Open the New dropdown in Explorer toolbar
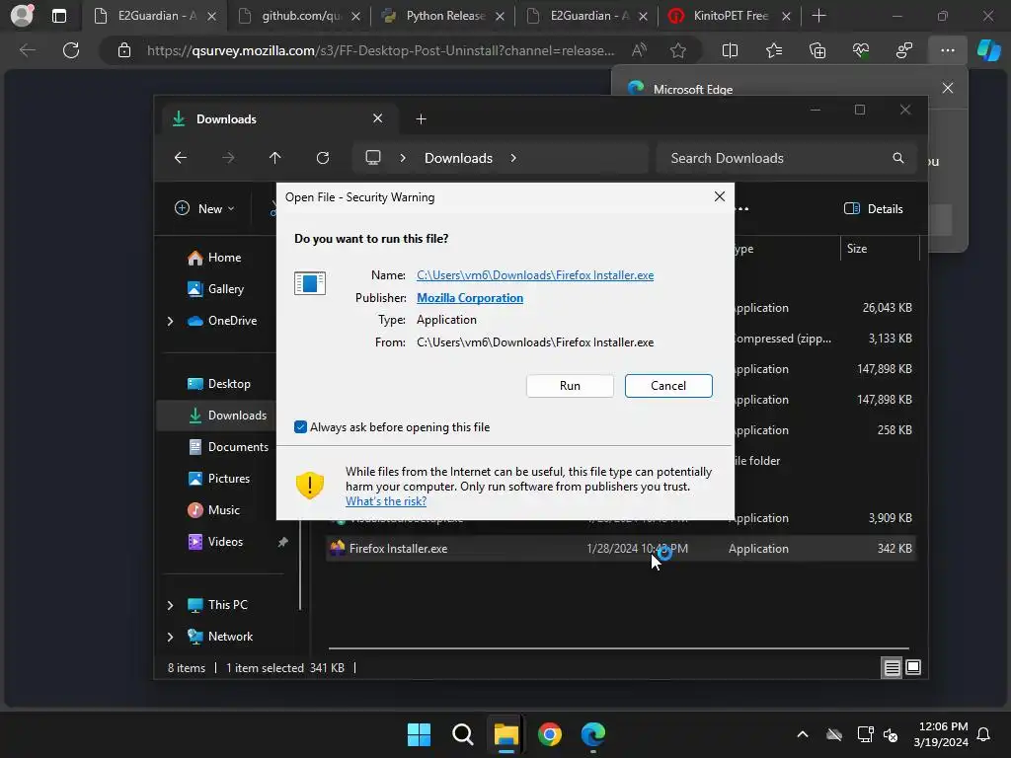The height and width of the screenshot is (758, 1011). [204, 209]
